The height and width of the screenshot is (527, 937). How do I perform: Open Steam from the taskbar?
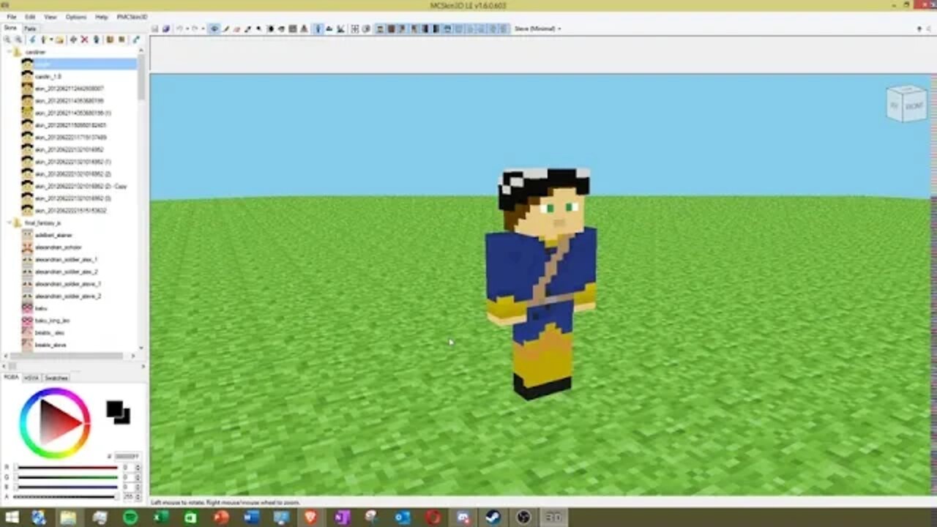pos(493,517)
